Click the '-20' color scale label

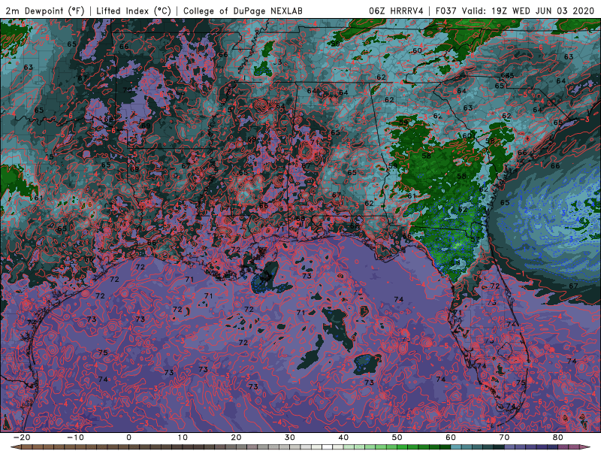(22, 437)
